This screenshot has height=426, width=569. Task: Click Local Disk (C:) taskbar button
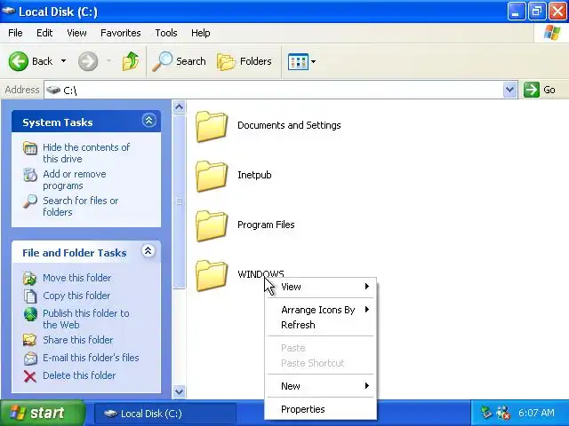[165, 414]
